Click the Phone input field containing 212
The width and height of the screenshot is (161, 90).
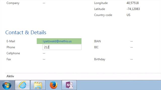coord(62,47)
